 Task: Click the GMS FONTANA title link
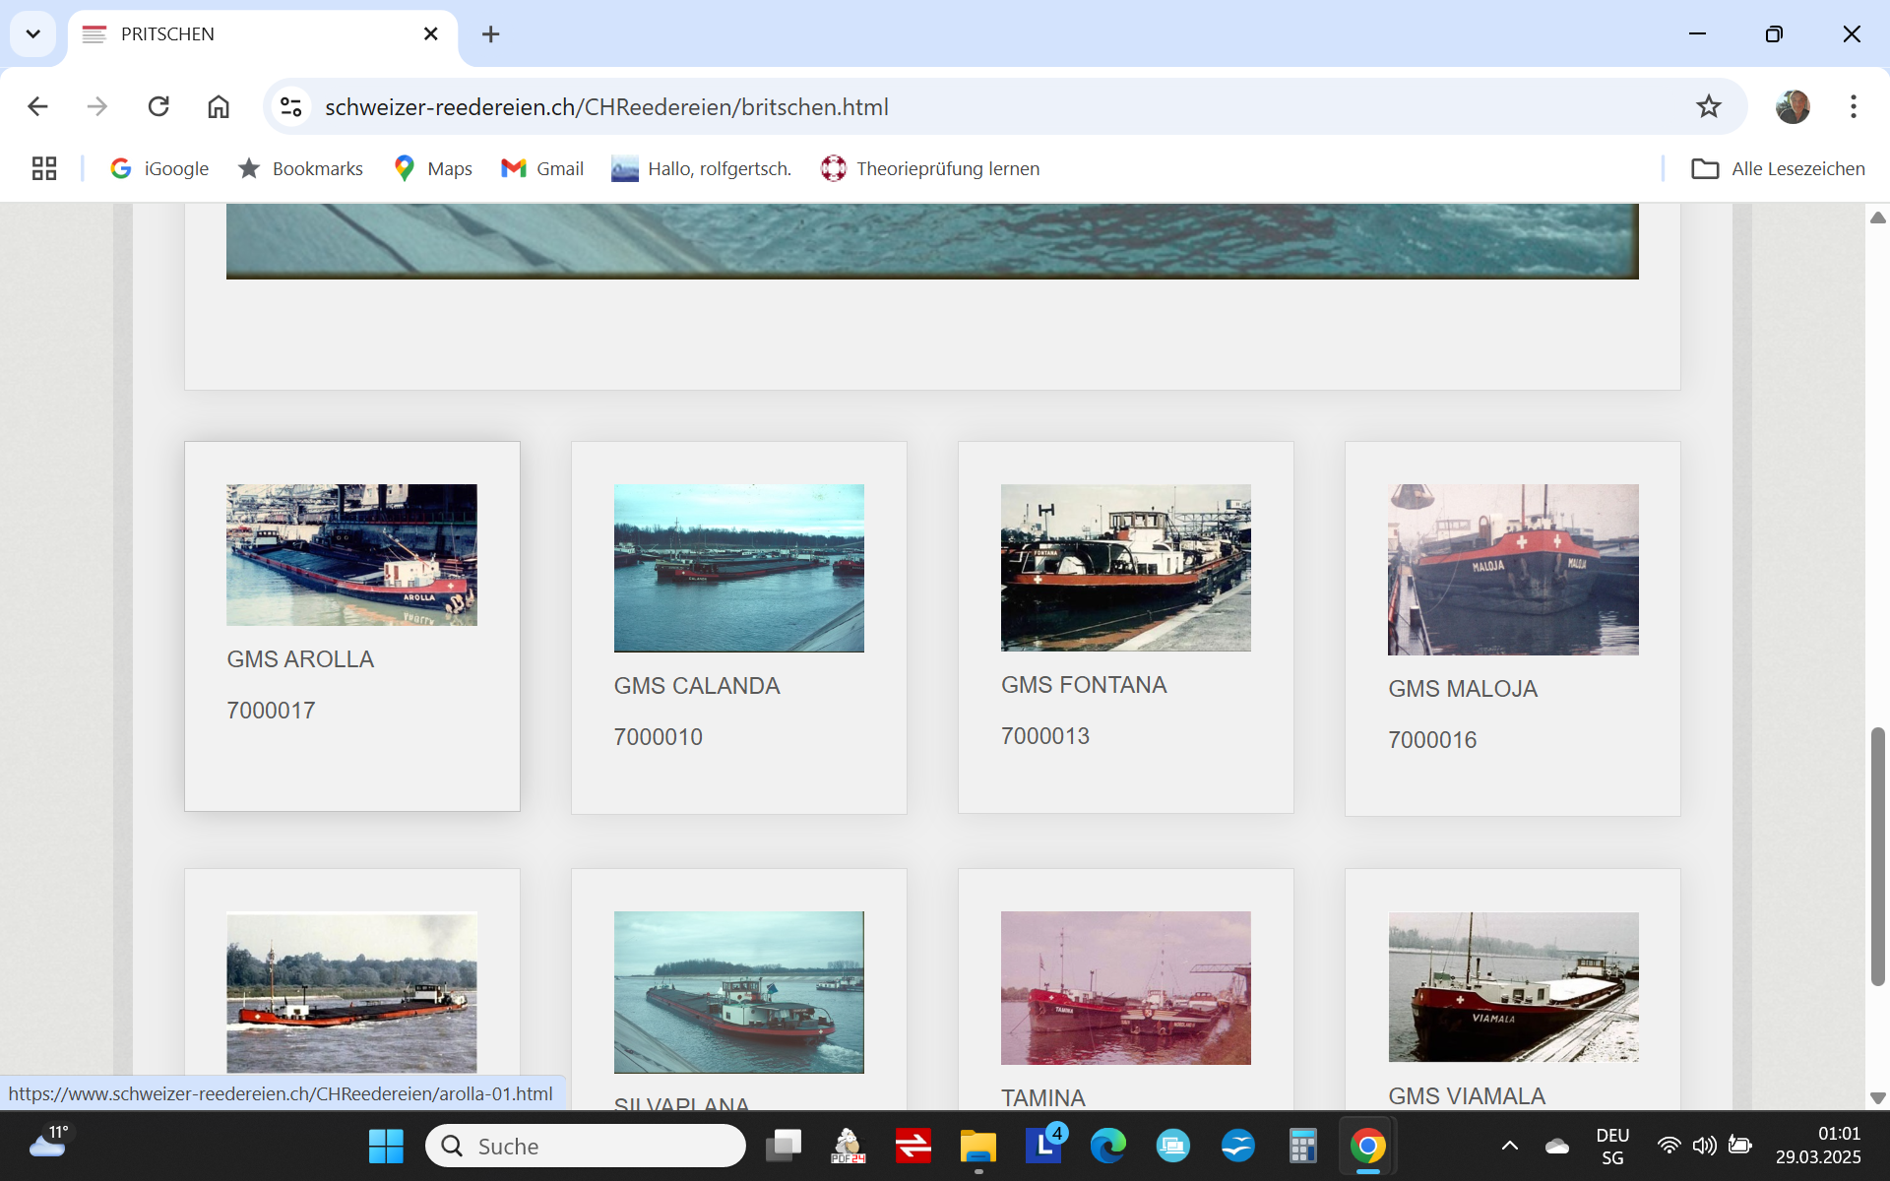[x=1083, y=685]
